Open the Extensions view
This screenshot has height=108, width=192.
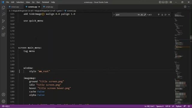click(3, 35)
